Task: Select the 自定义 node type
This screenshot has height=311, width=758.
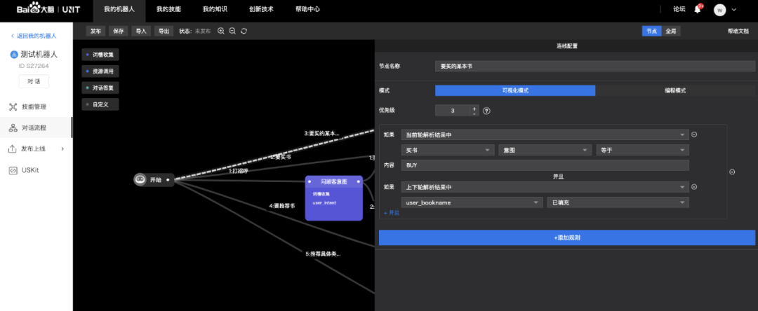Action: click(100, 104)
